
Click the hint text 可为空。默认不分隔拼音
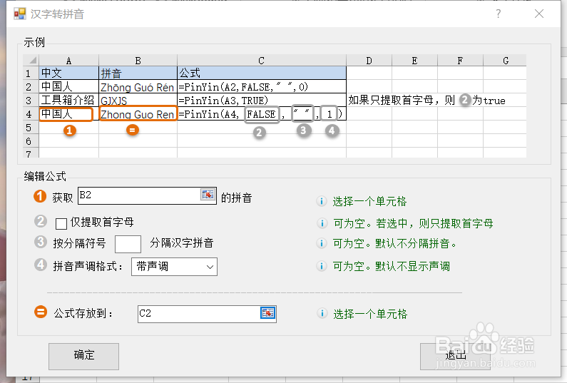pos(394,243)
